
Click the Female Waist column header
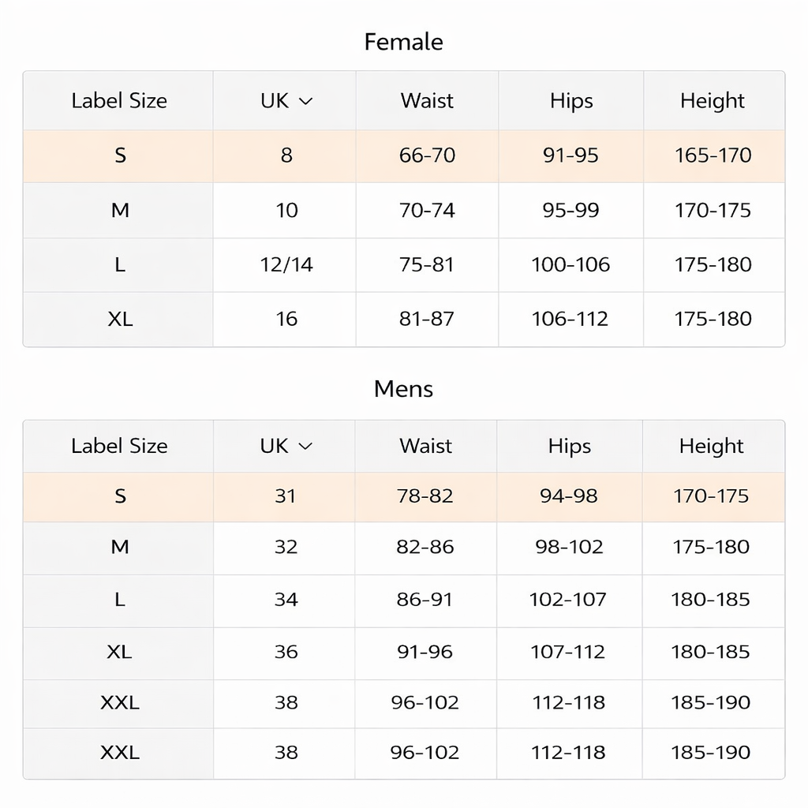pyautogui.click(x=427, y=101)
